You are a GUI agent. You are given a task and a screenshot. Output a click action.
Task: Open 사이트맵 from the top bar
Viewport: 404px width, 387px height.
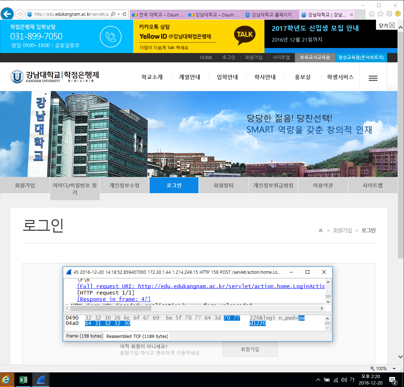coord(281,57)
